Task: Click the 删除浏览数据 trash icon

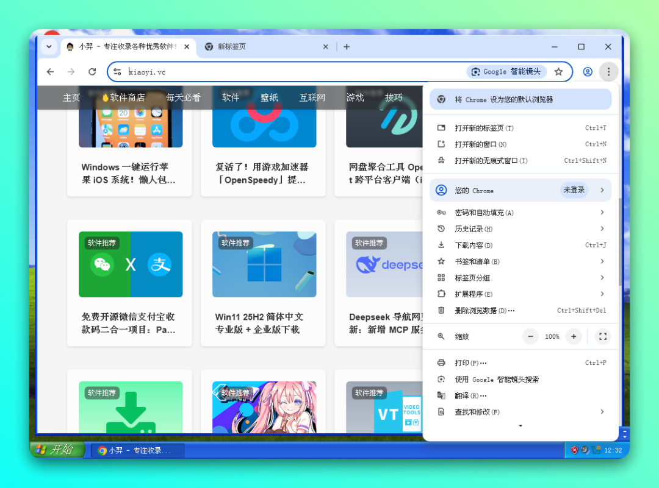Action: tap(441, 310)
